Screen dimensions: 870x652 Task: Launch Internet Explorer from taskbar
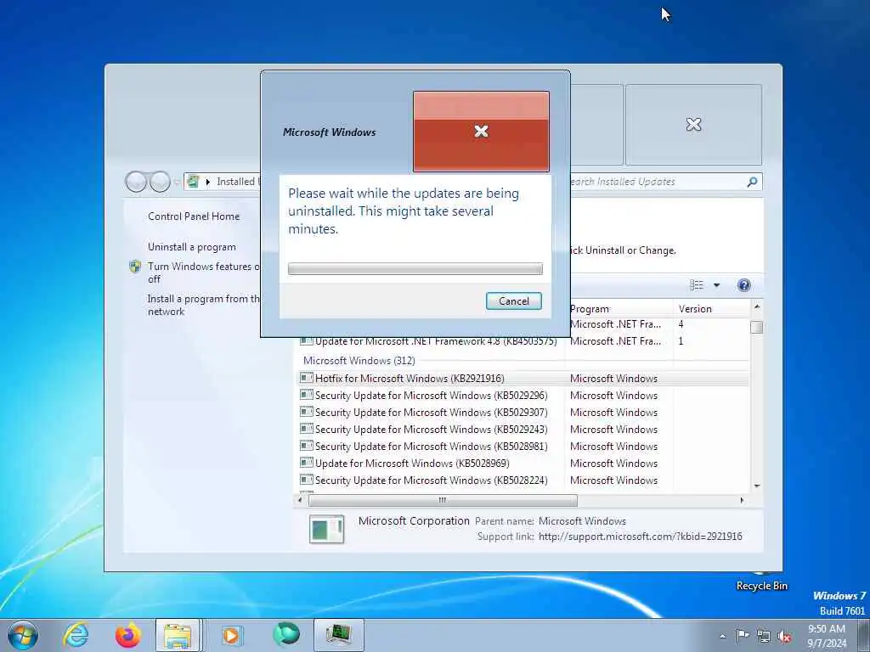76,635
